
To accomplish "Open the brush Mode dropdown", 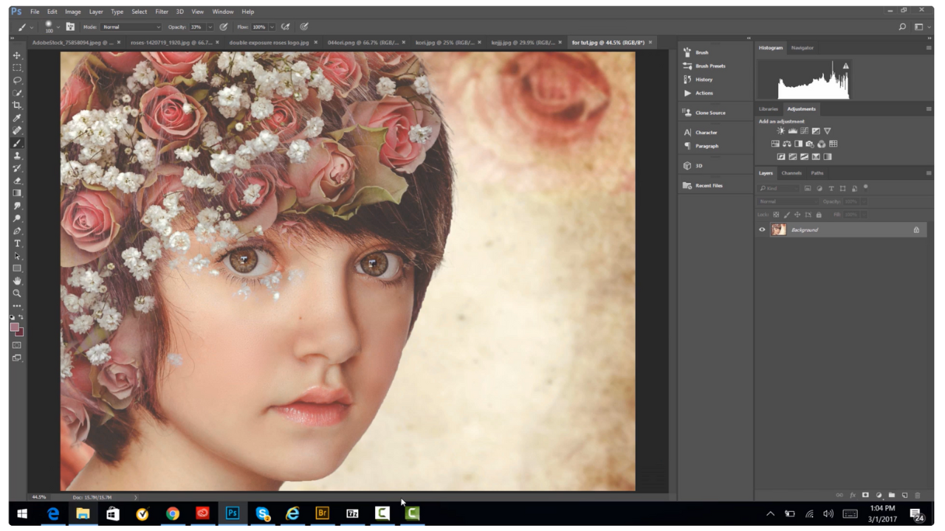I will point(131,27).
